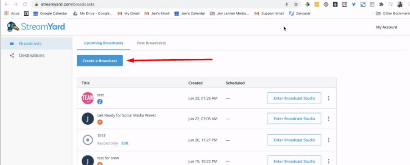
Task: Click the GIF extension icon
Action: [x=344, y=4]
